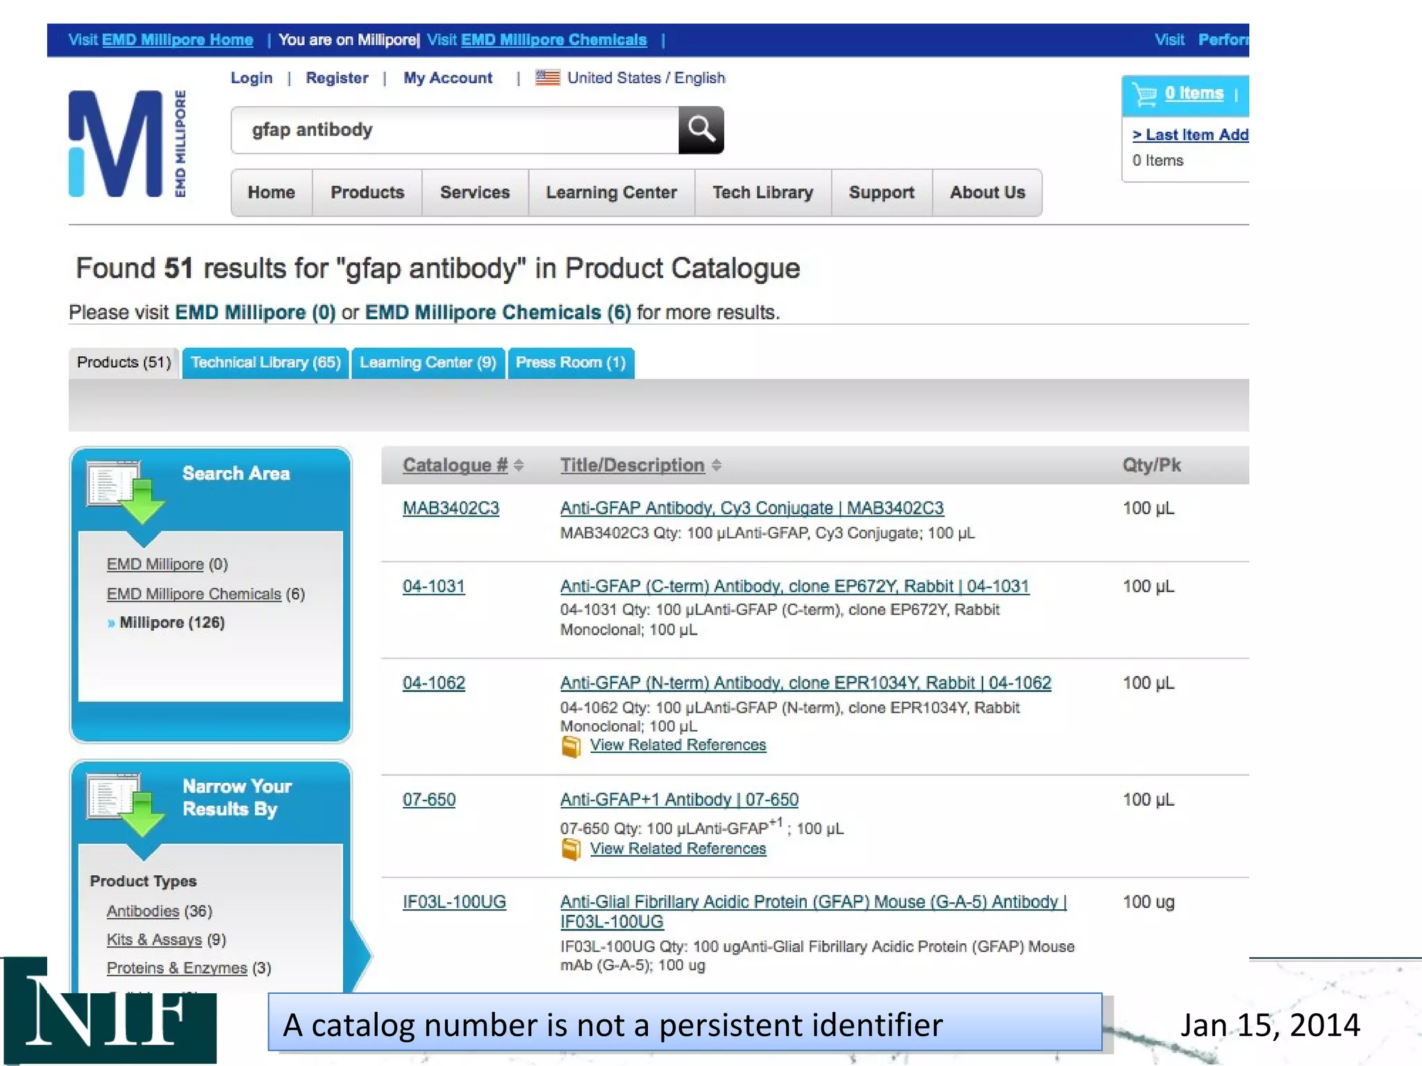This screenshot has width=1422, height=1066.
Task: Filter by Proteins & Enzymes (3)
Action: (176, 968)
